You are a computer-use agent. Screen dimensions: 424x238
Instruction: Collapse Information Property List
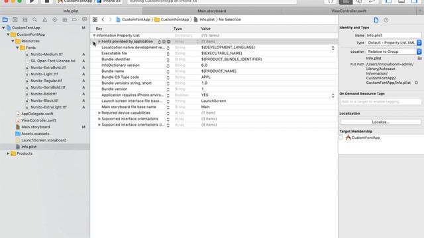click(x=94, y=36)
